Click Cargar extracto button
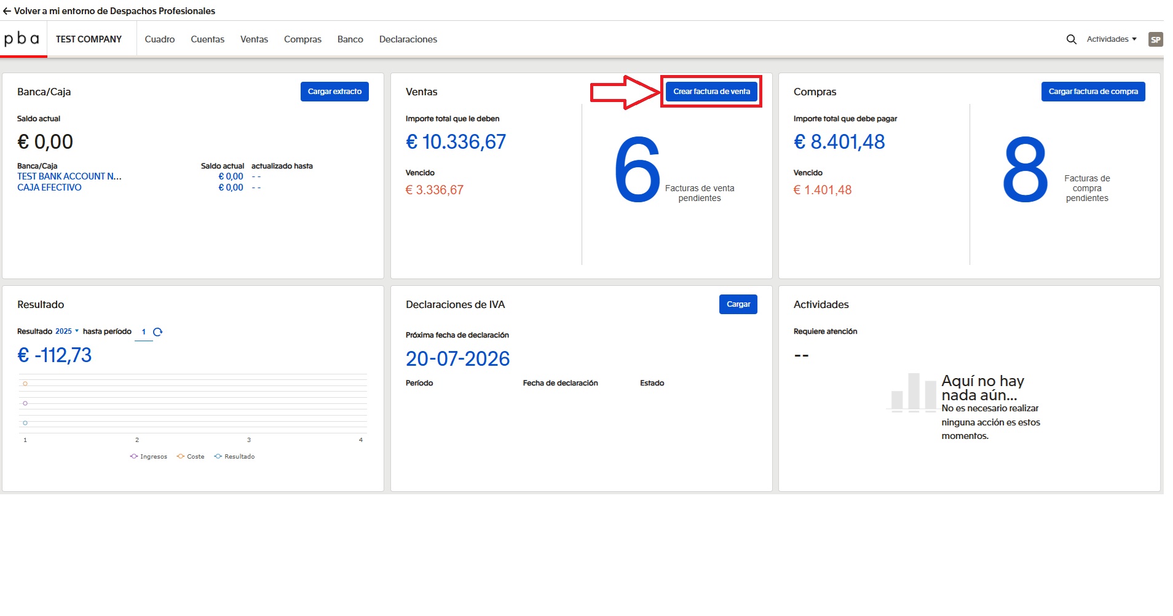Screen dimensions: 1173x616 pyautogui.click(x=334, y=92)
